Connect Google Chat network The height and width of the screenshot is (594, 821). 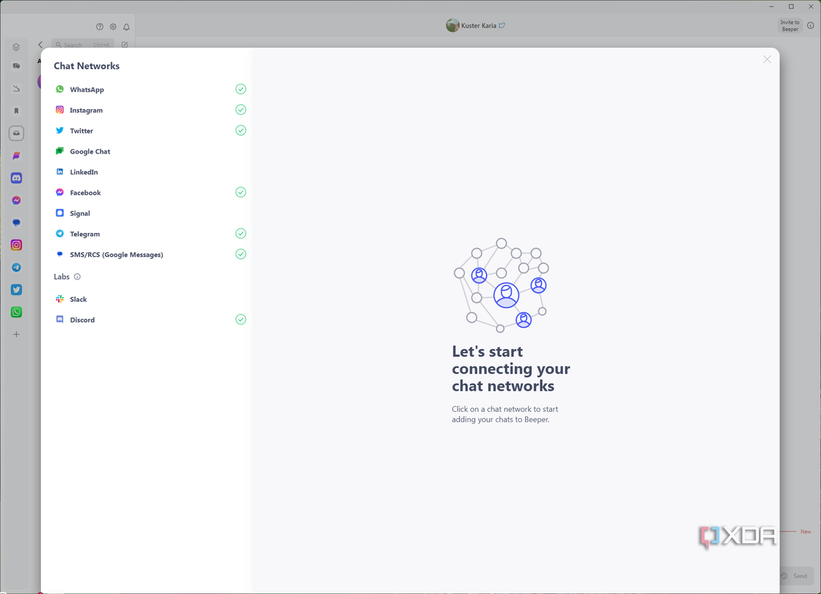[150, 151]
